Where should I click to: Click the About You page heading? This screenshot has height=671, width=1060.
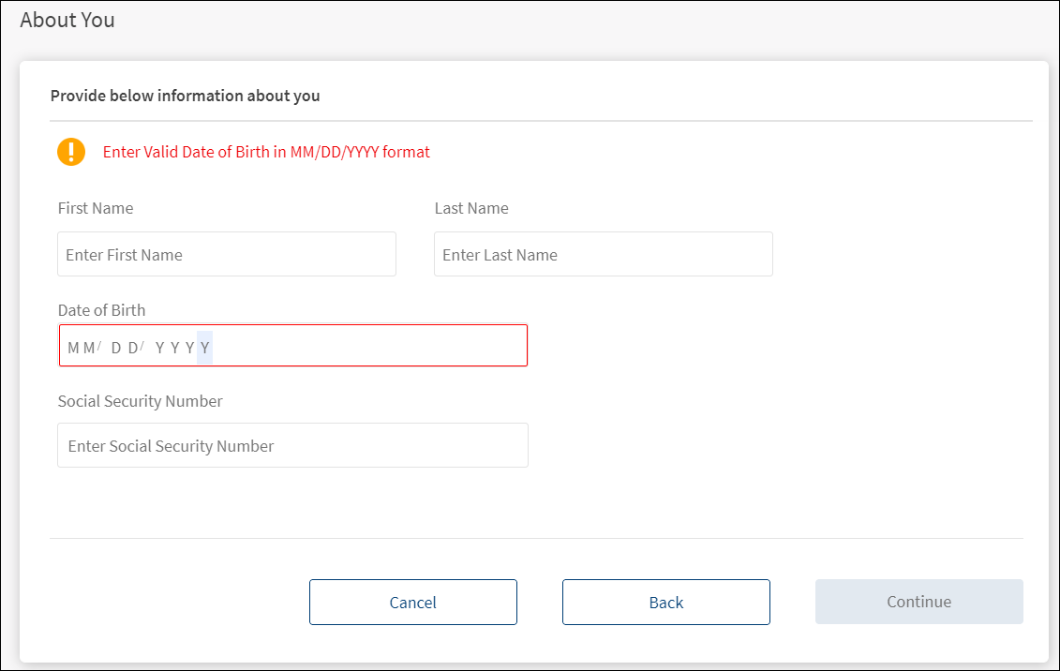[67, 20]
